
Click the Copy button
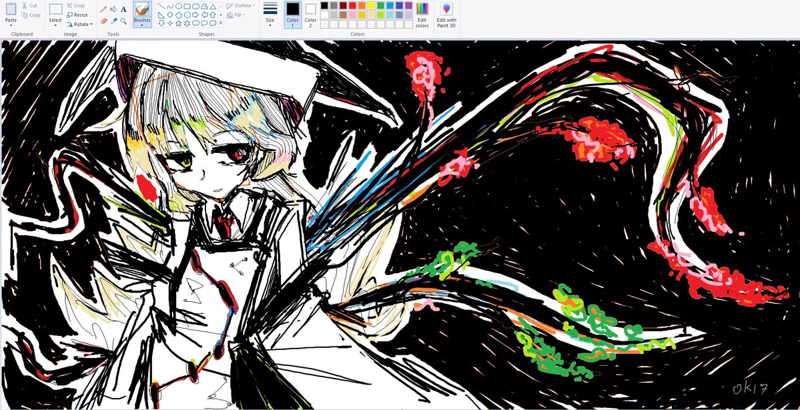31,15
